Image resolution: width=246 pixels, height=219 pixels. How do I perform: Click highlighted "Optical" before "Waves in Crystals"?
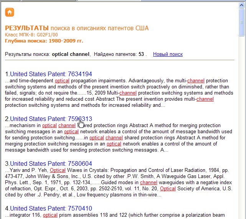58,170
